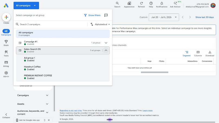Click the 3 ad groups count
Viewport: 219px width, 123px height.
pyautogui.click(x=95, y=50)
